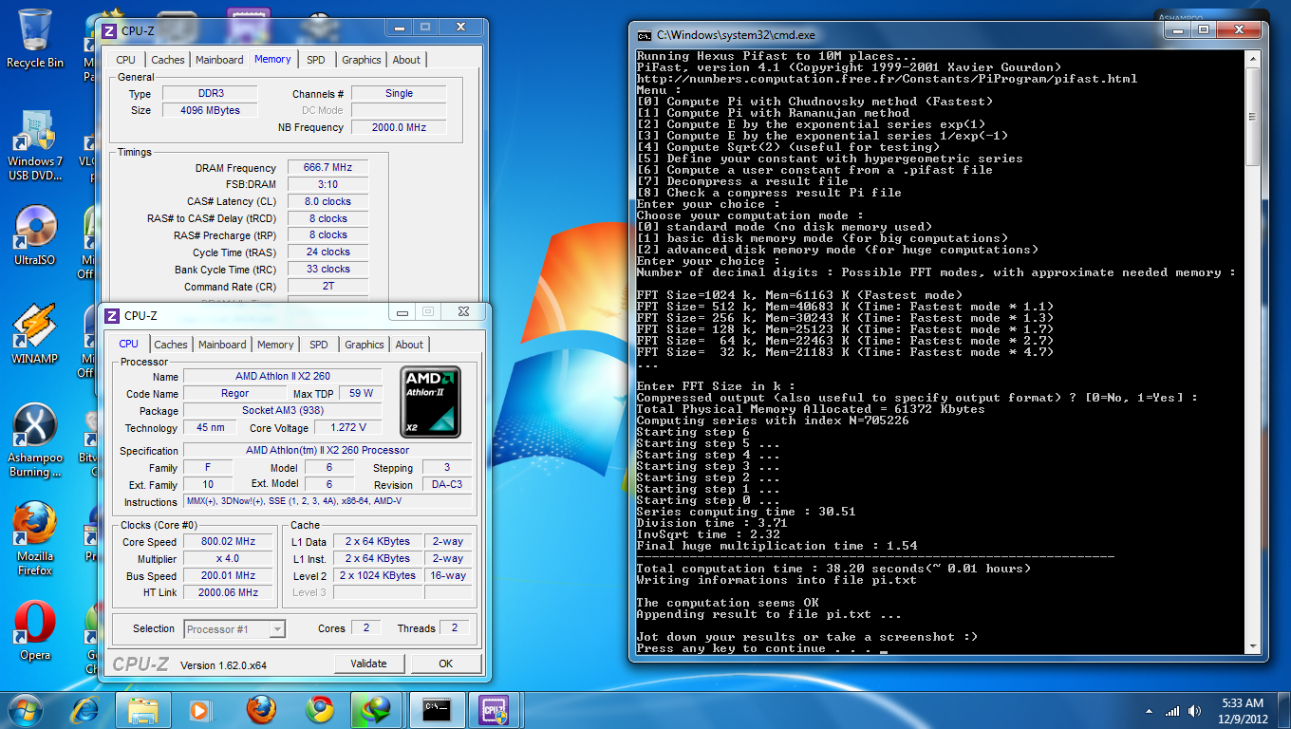
Task: Click the cmd window scrollbar down arrow
Action: [1252, 646]
